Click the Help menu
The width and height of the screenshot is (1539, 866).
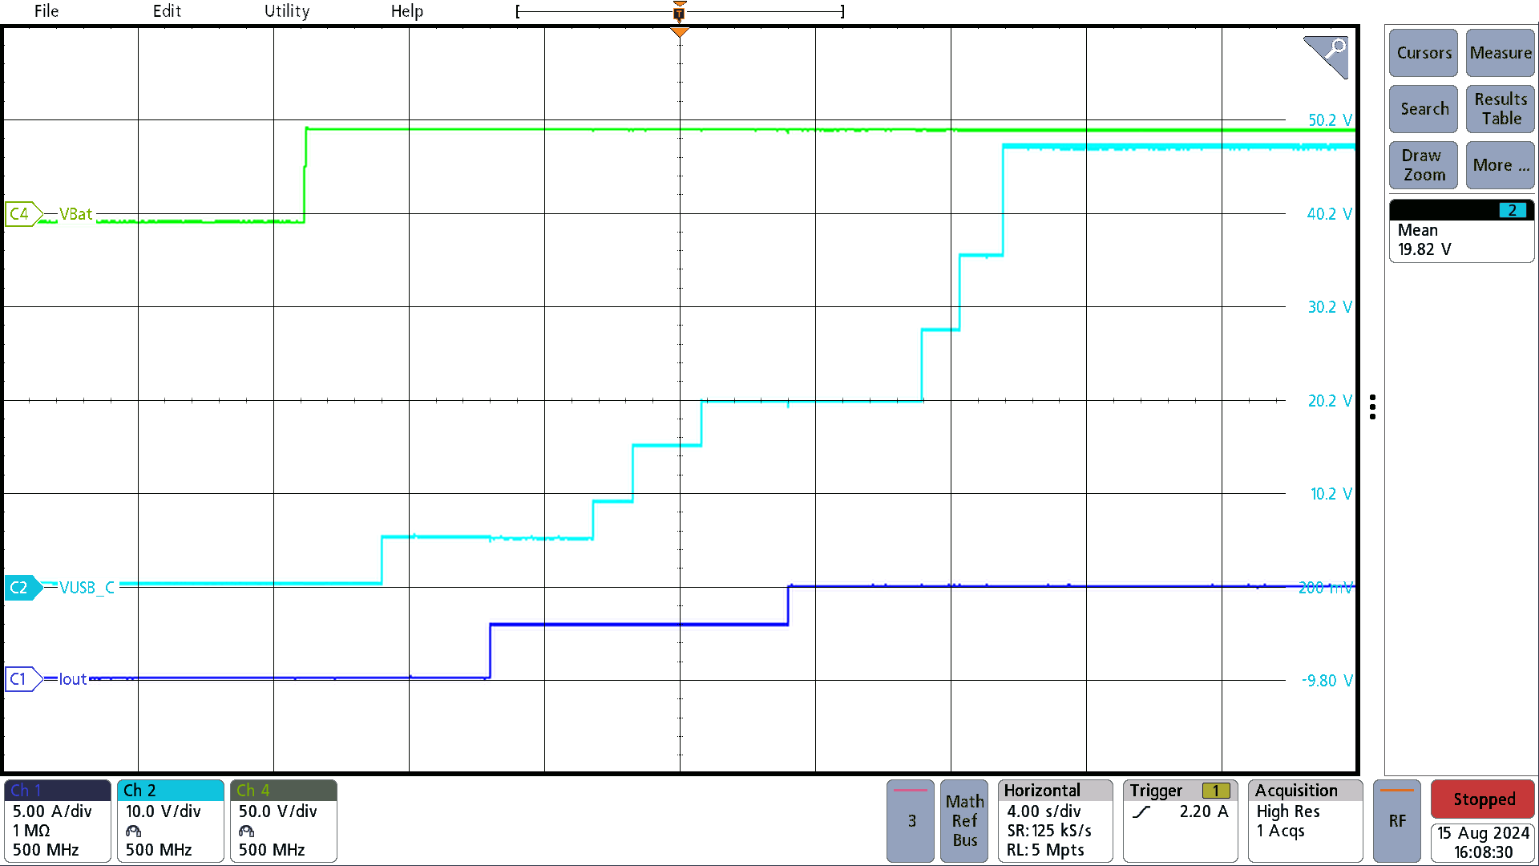tap(407, 12)
